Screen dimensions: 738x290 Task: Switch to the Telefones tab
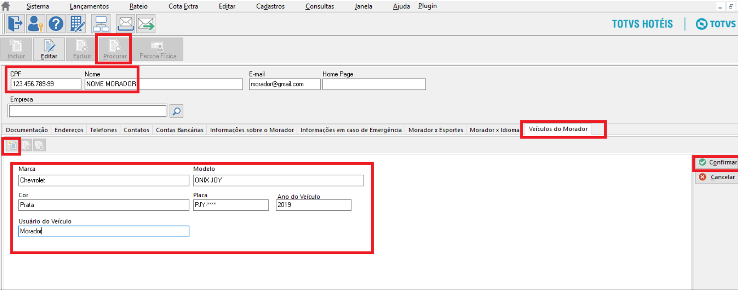pos(103,130)
